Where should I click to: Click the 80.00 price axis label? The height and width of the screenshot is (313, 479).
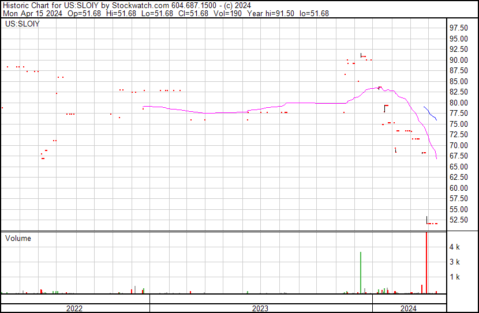pos(459,103)
